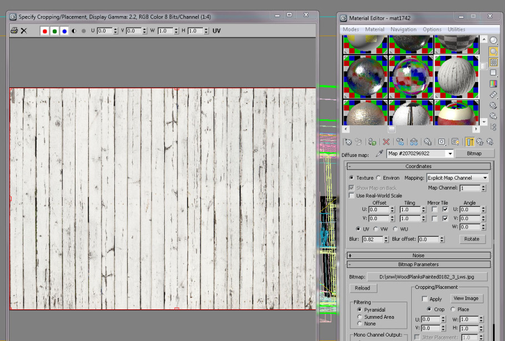505x341 pixels.
Task: Check the Apply cropping checkbox
Action: pyautogui.click(x=425, y=299)
